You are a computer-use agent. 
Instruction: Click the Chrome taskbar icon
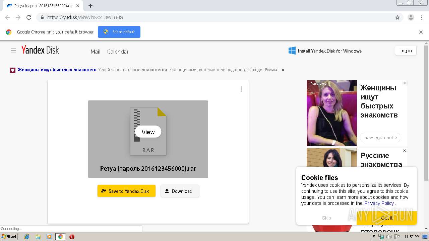pos(60,237)
